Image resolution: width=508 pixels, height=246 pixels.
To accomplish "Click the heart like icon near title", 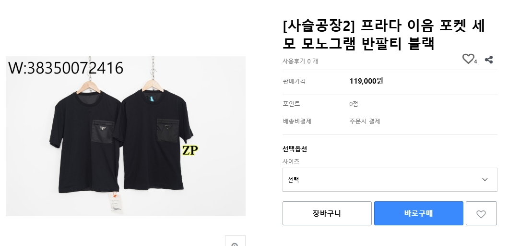I will pos(468,59).
